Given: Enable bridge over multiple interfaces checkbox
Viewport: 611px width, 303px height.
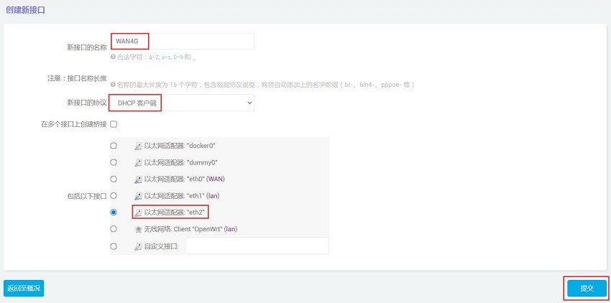Looking at the screenshot, I should (x=114, y=124).
